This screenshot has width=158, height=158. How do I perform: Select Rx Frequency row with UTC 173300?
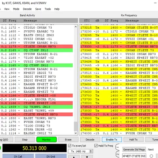[x=119, y=39]
